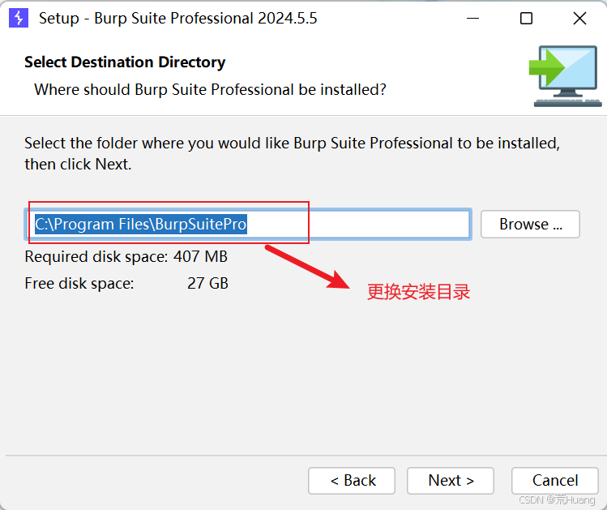Screen dimensions: 607x510
Task: Maximize the Setup window
Action: [526, 18]
